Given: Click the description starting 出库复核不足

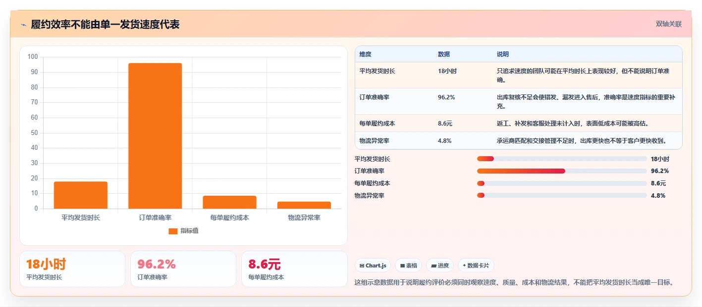Looking at the screenshot, I should coord(586,102).
